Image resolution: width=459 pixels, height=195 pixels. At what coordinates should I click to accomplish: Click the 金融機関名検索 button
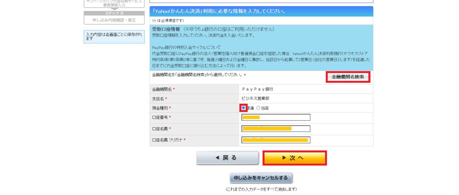pyautogui.click(x=348, y=77)
